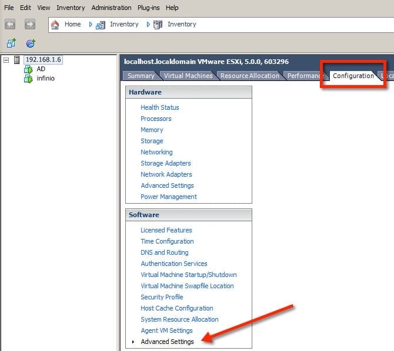Open the File menu
Screen dimensions: 394x351
(9, 8)
